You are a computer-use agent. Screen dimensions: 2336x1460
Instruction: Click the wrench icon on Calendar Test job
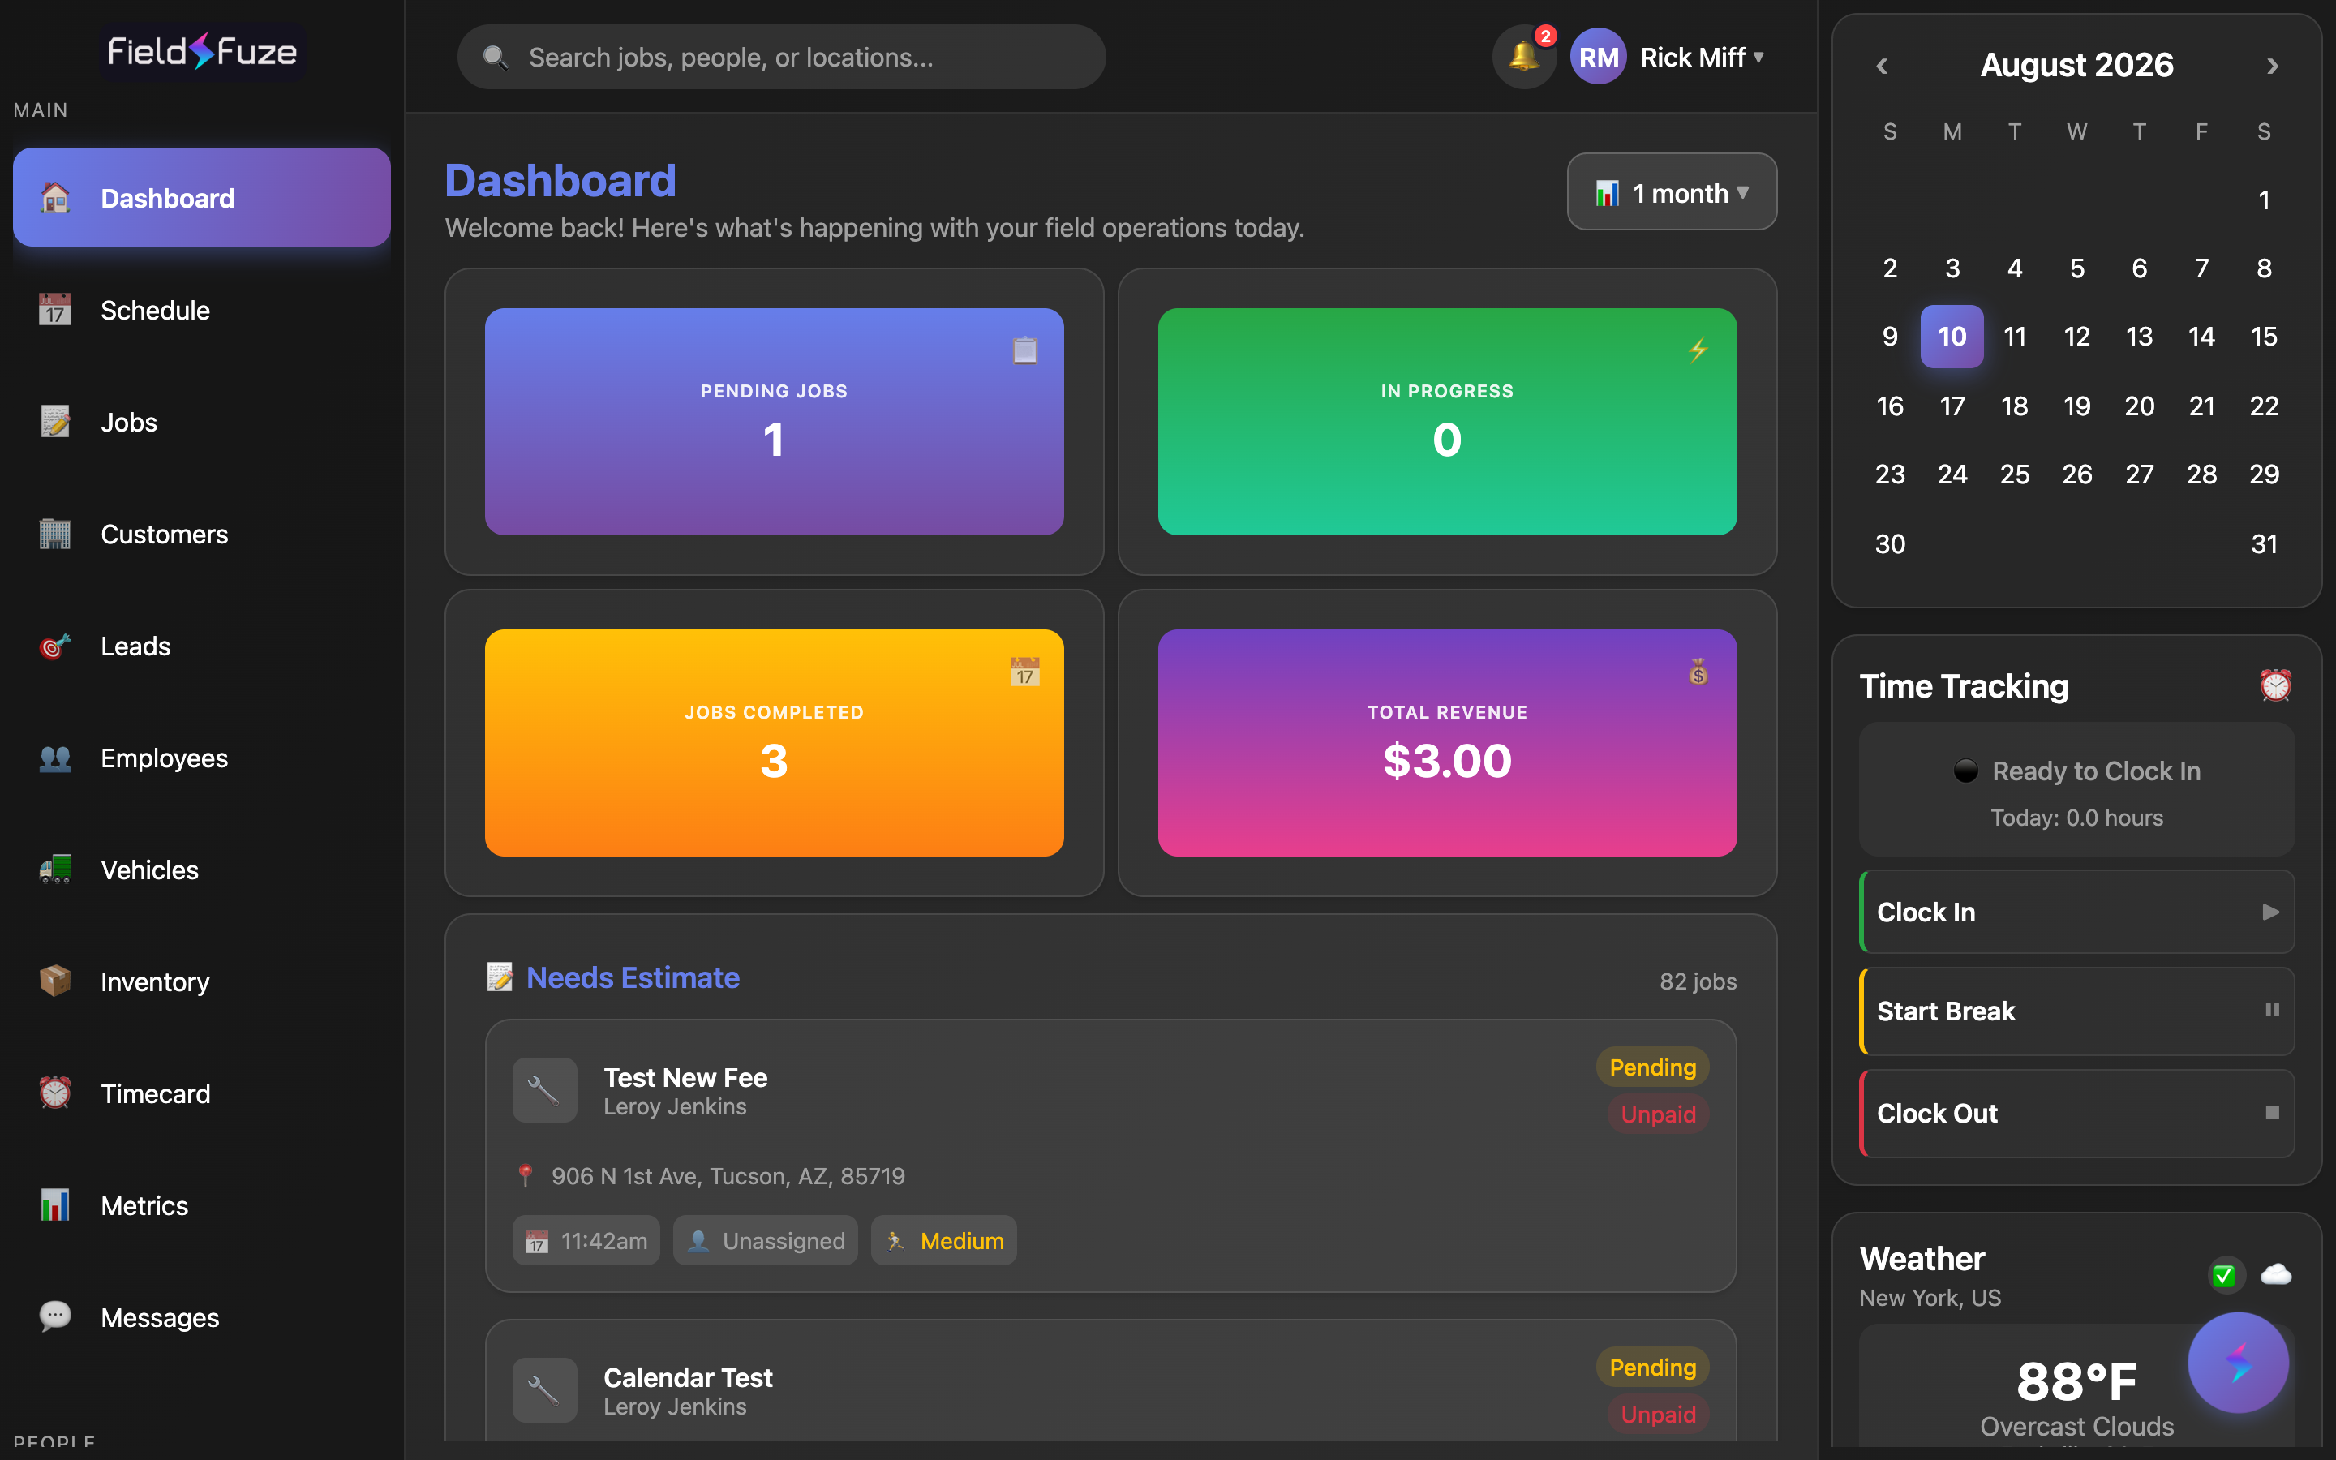544,1390
